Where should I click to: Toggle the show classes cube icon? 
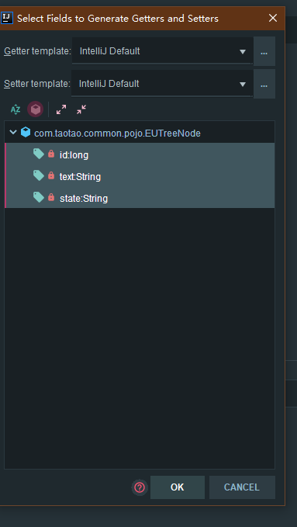35,109
